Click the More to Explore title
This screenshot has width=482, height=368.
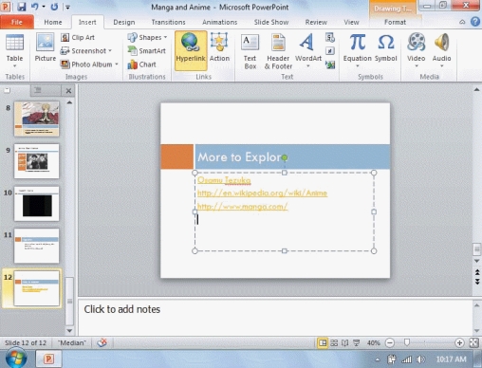click(x=243, y=157)
